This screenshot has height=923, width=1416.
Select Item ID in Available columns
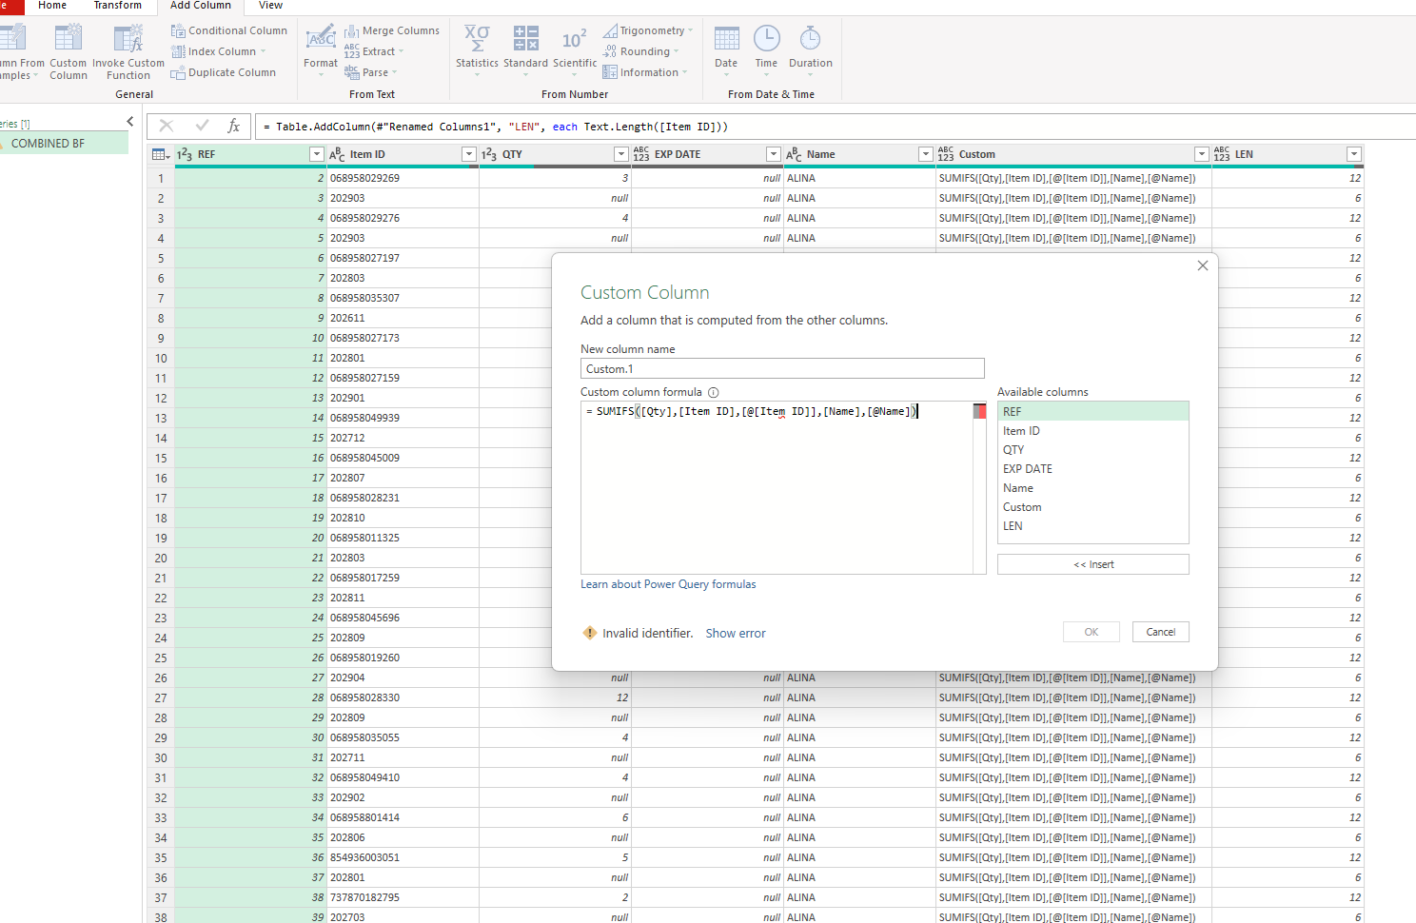[x=1093, y=431]
